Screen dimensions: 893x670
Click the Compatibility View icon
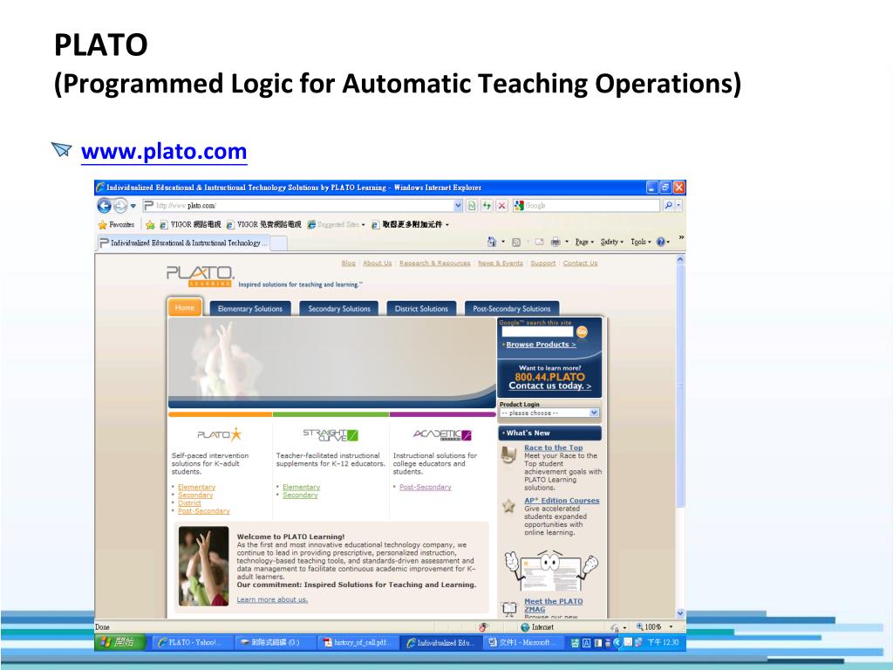click(x=472, y=206)
